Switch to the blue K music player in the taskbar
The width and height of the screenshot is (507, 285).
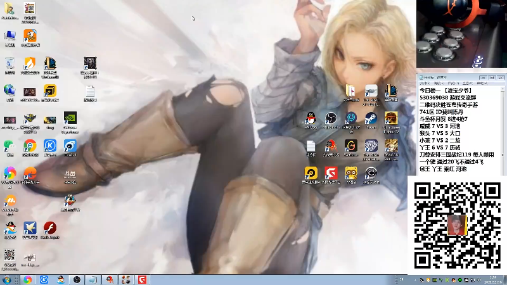tap(44, 280)
